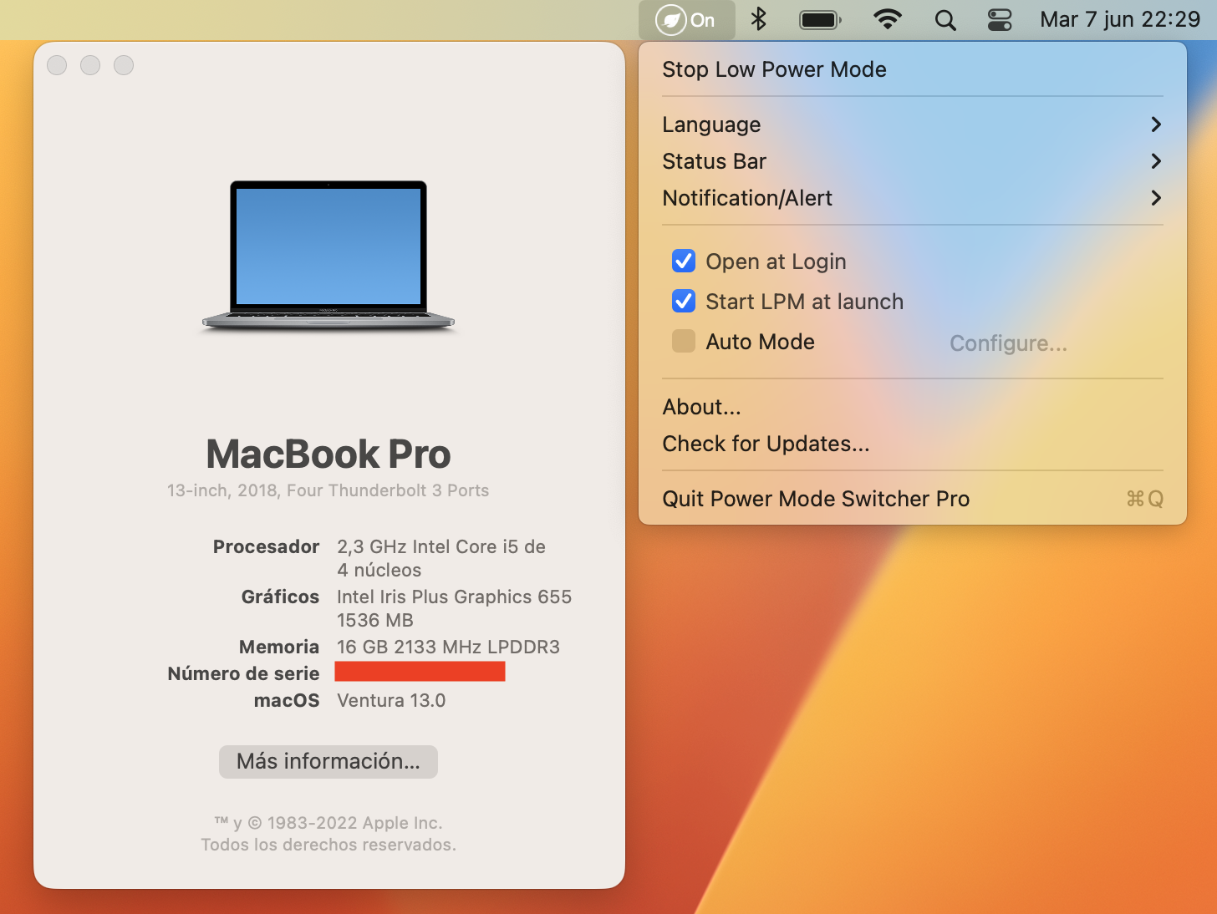Open the Notification/Alert menu entry

click(913, 198)
